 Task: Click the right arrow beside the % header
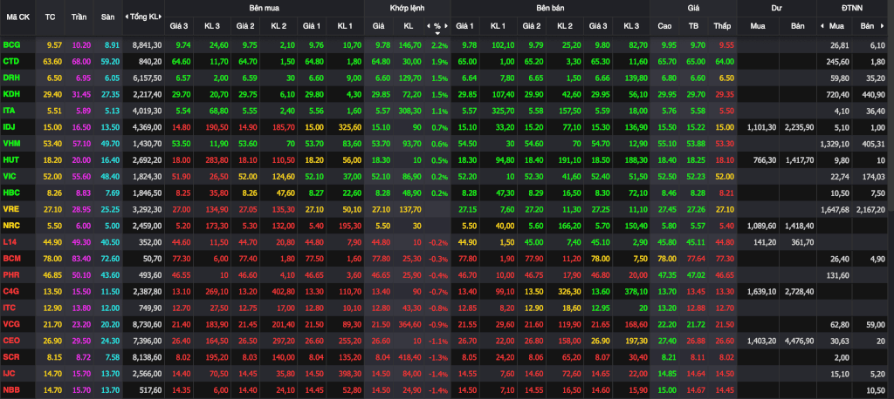coord(446,26)
